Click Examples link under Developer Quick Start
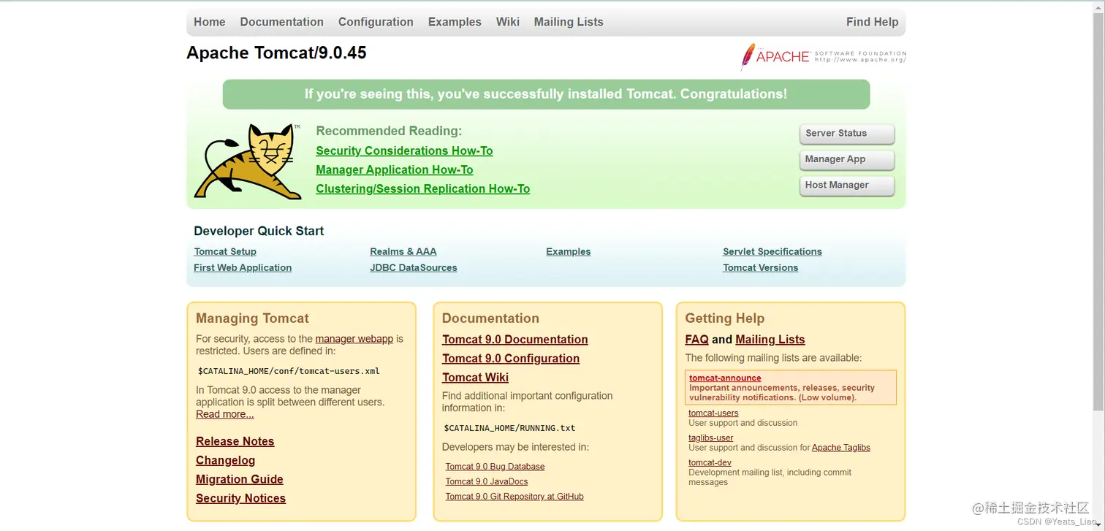This screenshot has width=1105, height=531. (569, 252)
